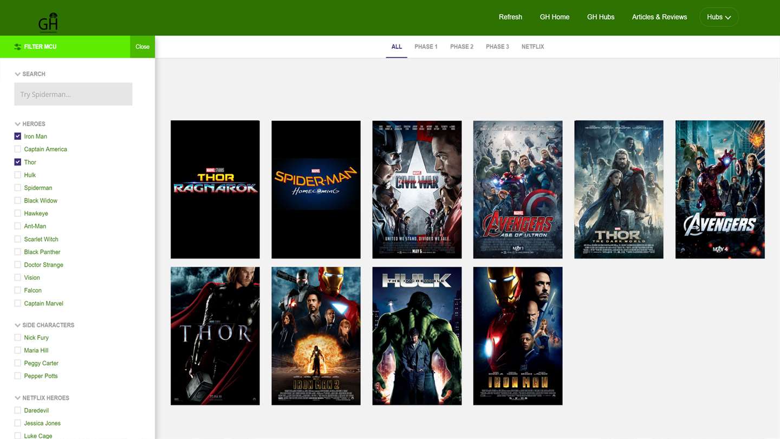Click the Try Spiderman search field
Viewport: 780px width, 439px height.
tap(73, 94)
